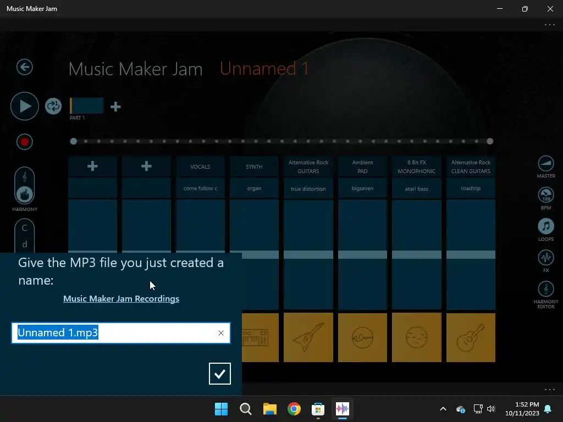This screenshot has width=563, height=422.
Task: Click the 8 Bit face instrument tile
Action: [417, 337]
